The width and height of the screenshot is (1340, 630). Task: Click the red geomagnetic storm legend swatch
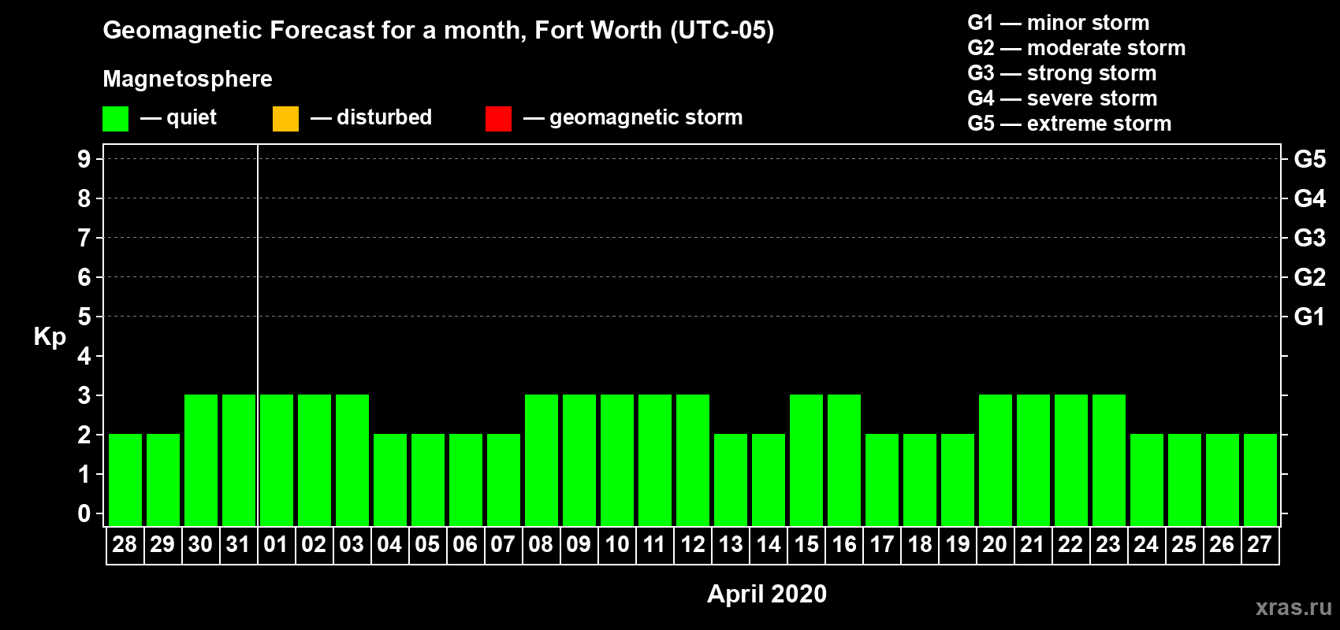pos(499,119)
